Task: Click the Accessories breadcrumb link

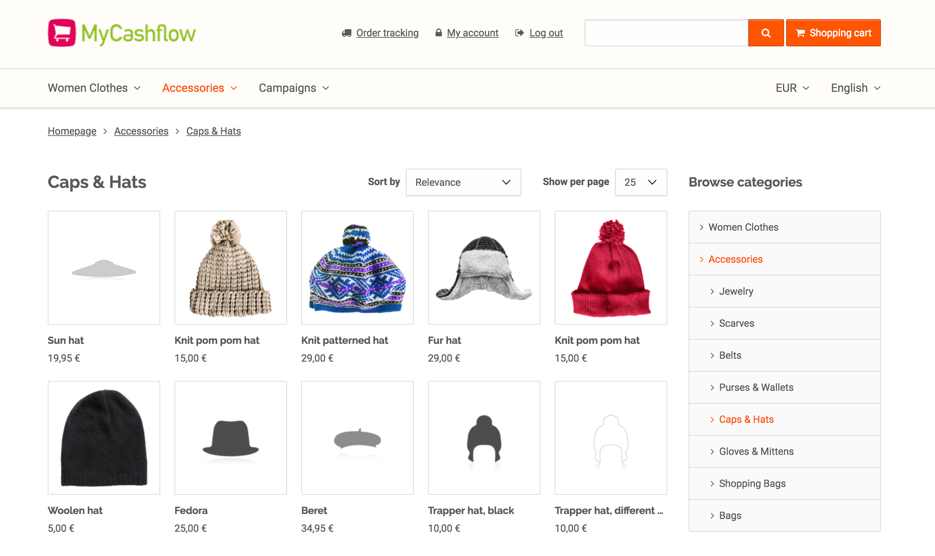Action: point(141,131)
